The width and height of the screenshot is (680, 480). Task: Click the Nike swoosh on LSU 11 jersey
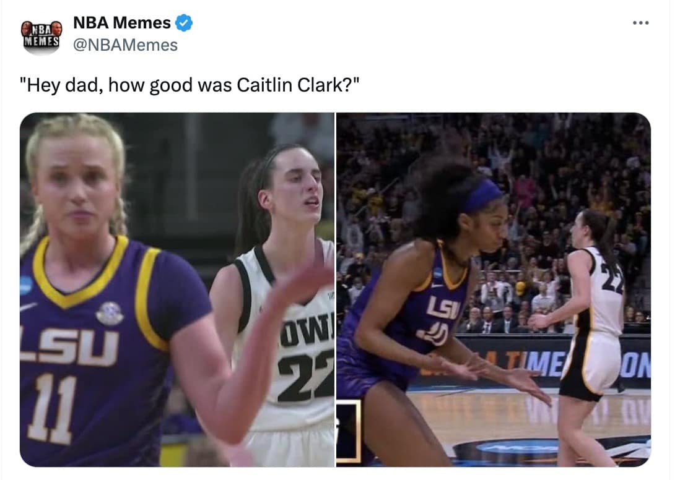pos(28,307)
